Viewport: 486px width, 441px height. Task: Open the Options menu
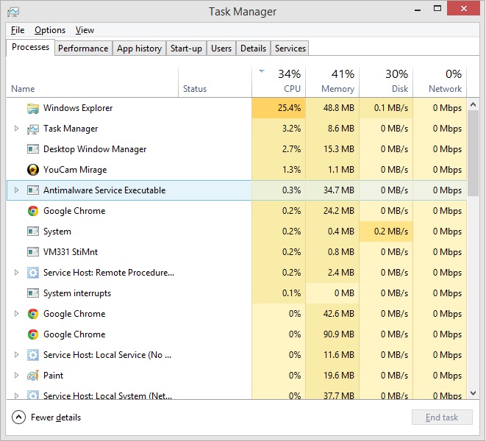(x=50, y=30)
